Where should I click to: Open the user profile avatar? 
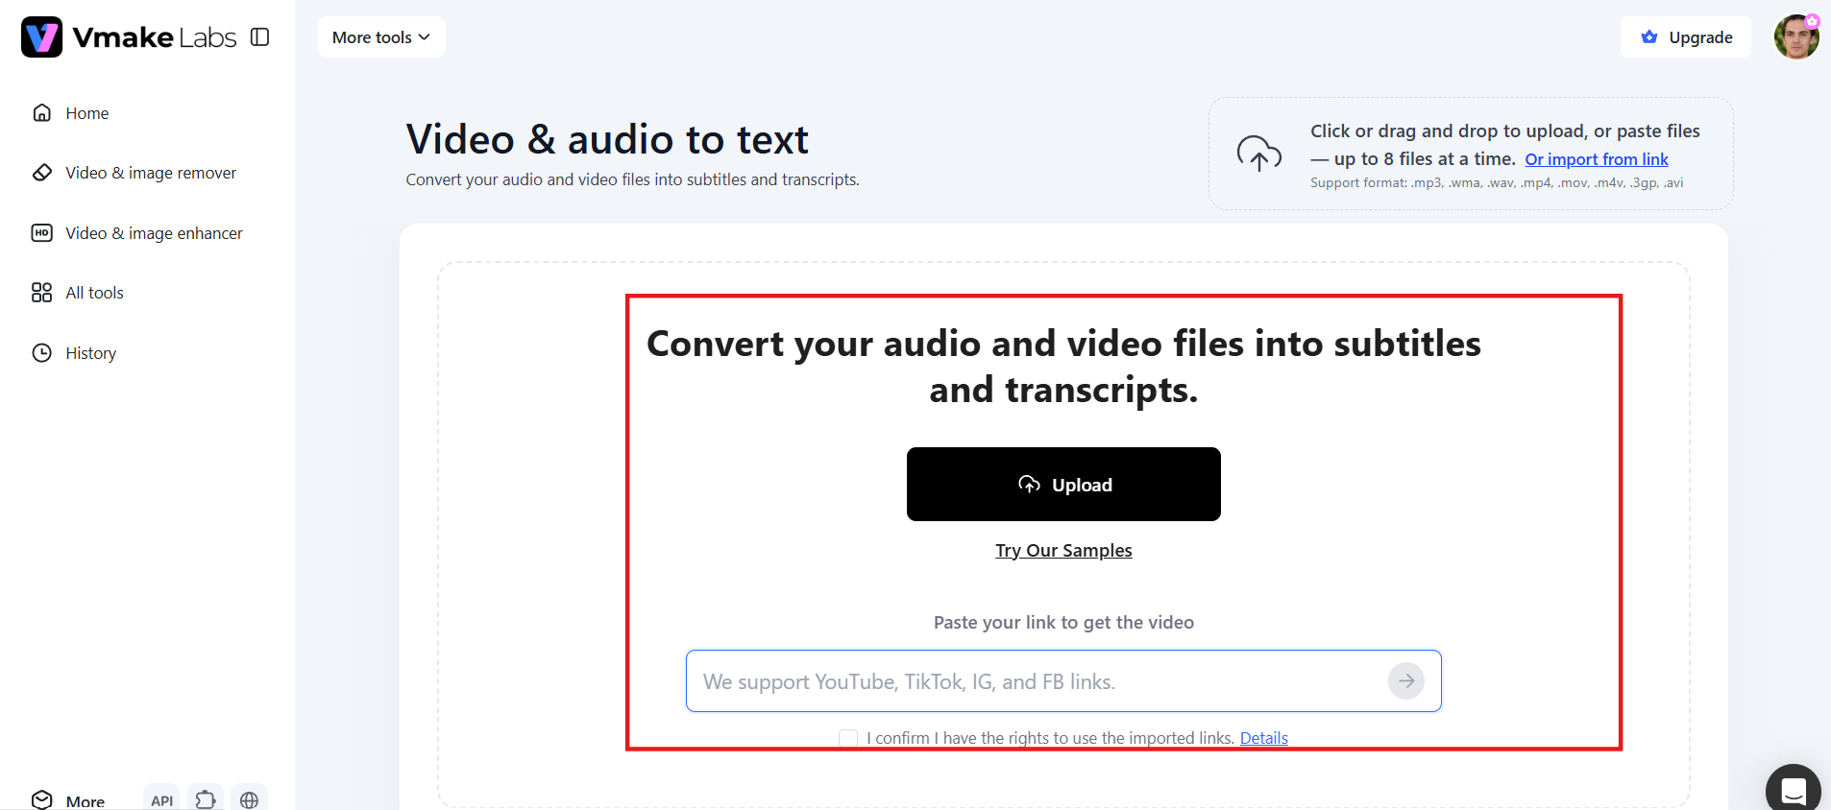click(x=1796, y=37)
